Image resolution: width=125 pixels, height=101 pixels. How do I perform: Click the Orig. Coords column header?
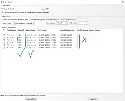point(30,30)
